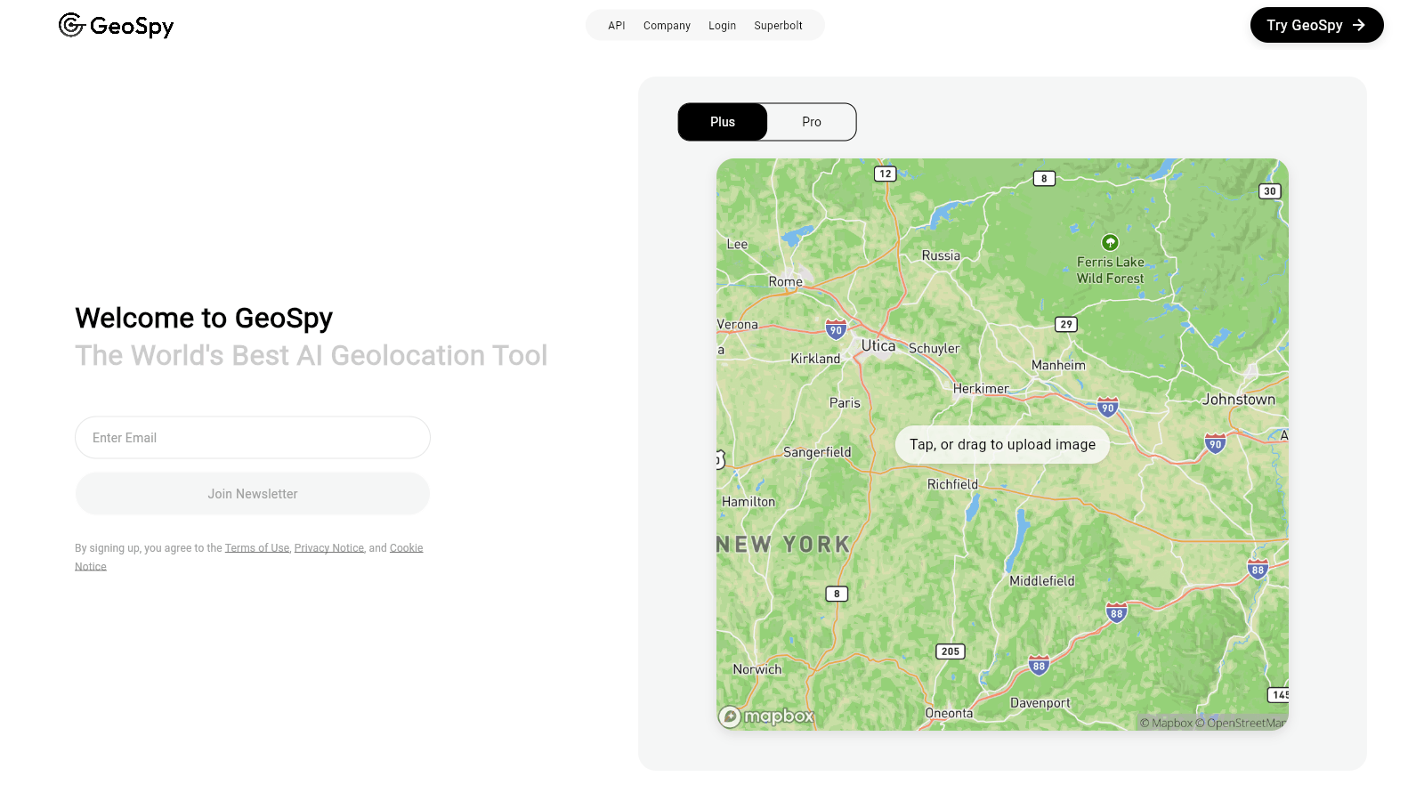The height and width of the screenshot is (801, 1424).
Task: Click the I-90 shield near Herkimer
Action: point(1107,408)
